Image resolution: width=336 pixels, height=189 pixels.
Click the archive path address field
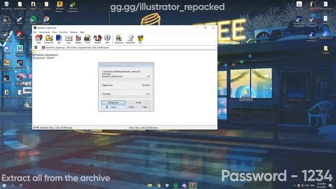[129, 48]
